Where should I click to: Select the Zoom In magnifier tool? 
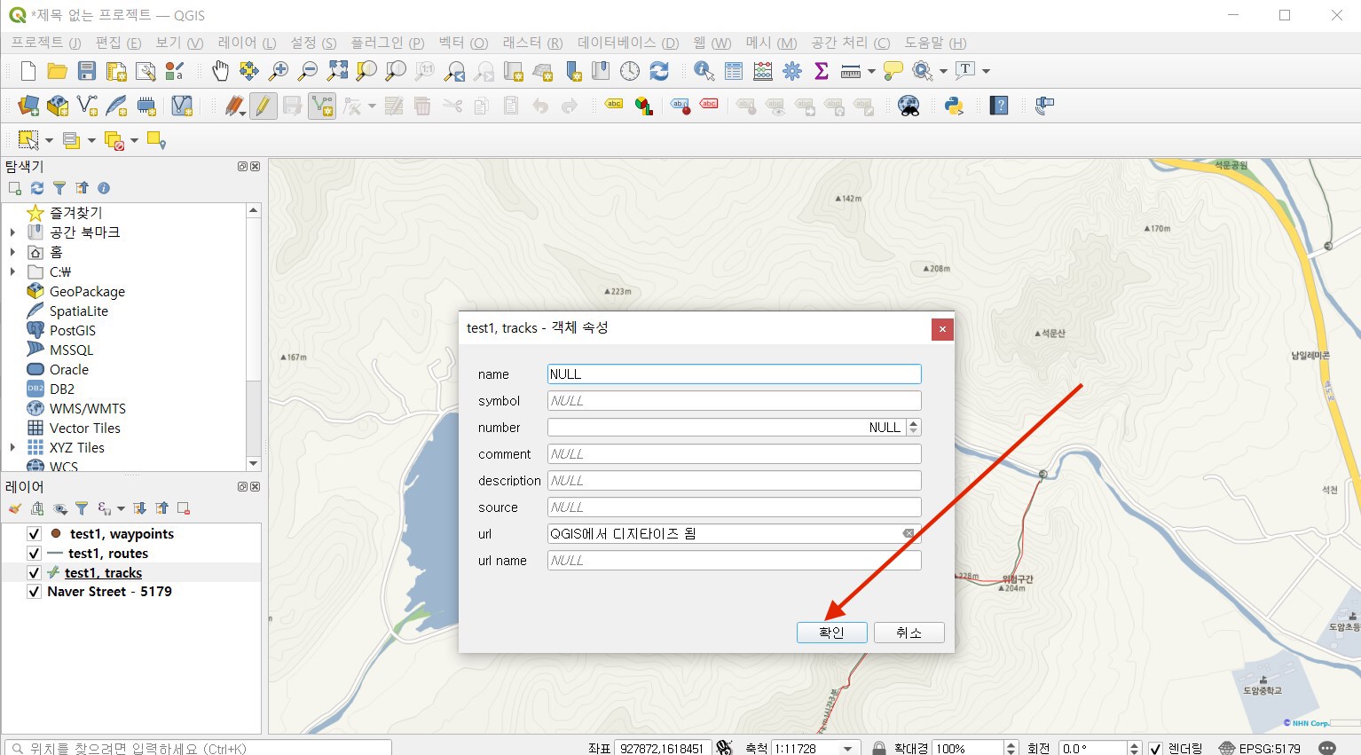(279, 71)
